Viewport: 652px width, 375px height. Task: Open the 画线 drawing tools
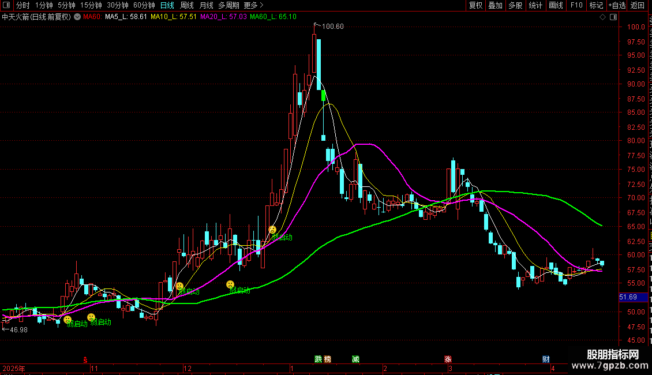tap(556, 5)
